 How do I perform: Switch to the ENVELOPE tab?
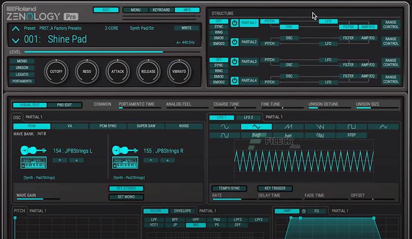click(182, 211)
